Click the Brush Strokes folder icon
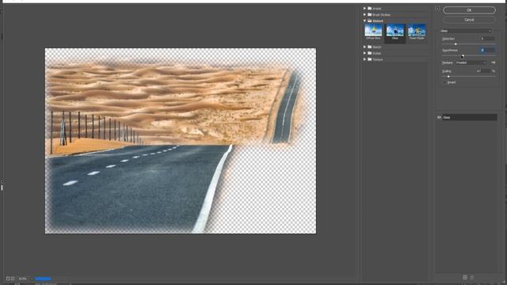Screen dimensions: 507x285 click(370, 14)
